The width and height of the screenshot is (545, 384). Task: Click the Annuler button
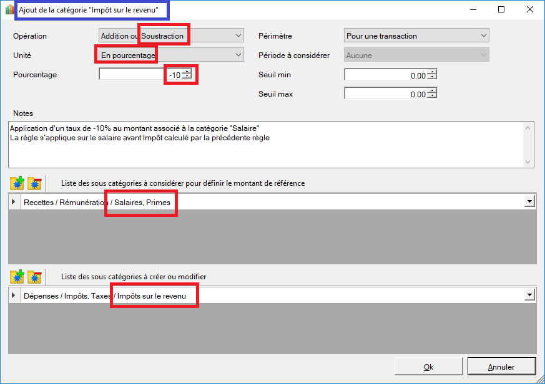501,367
